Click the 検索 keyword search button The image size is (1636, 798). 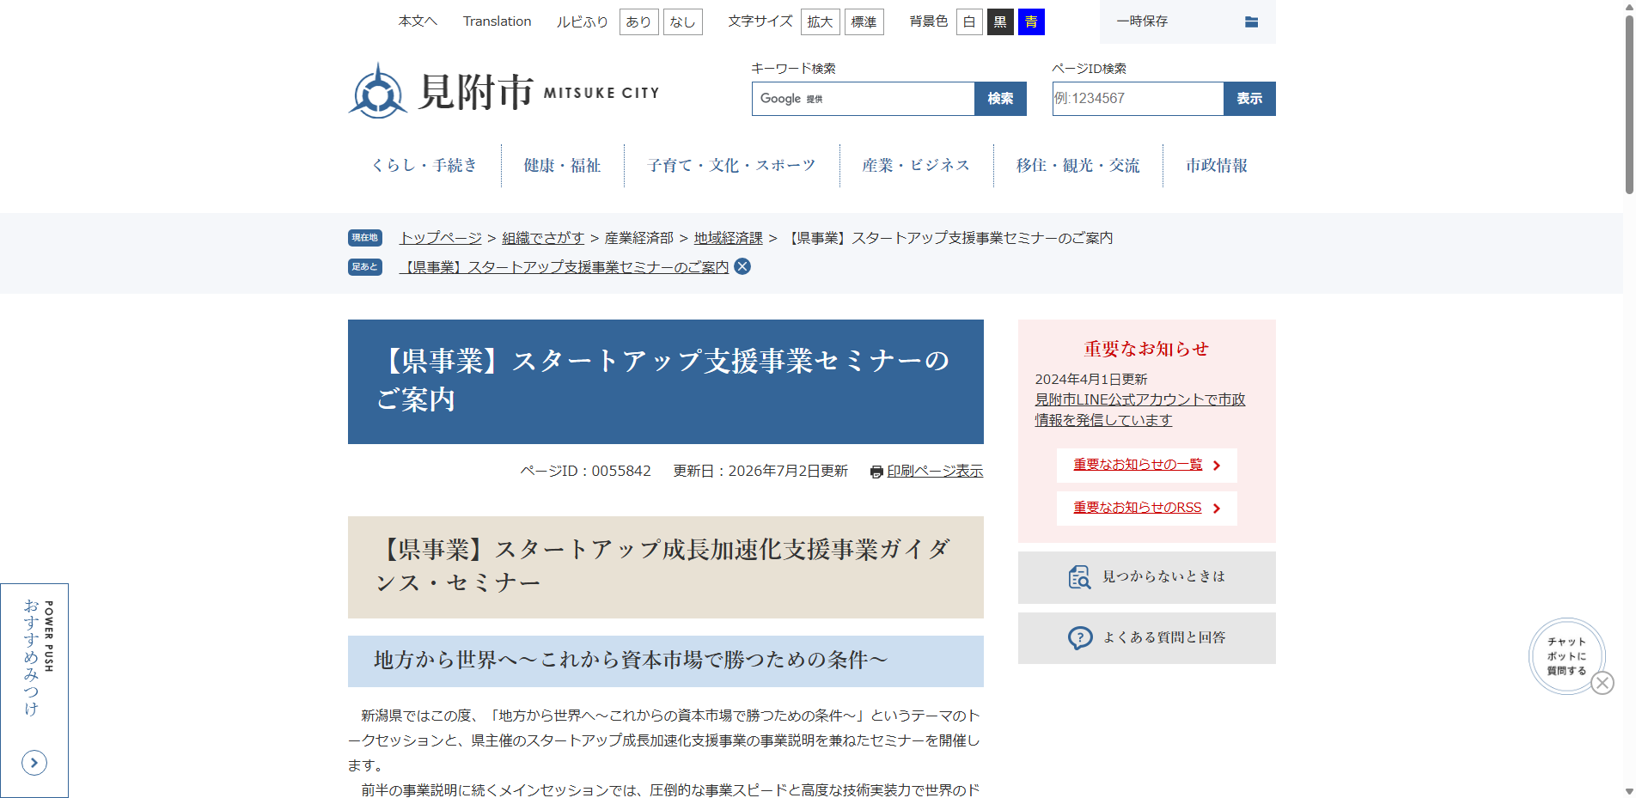click(x=1000, y=99)
